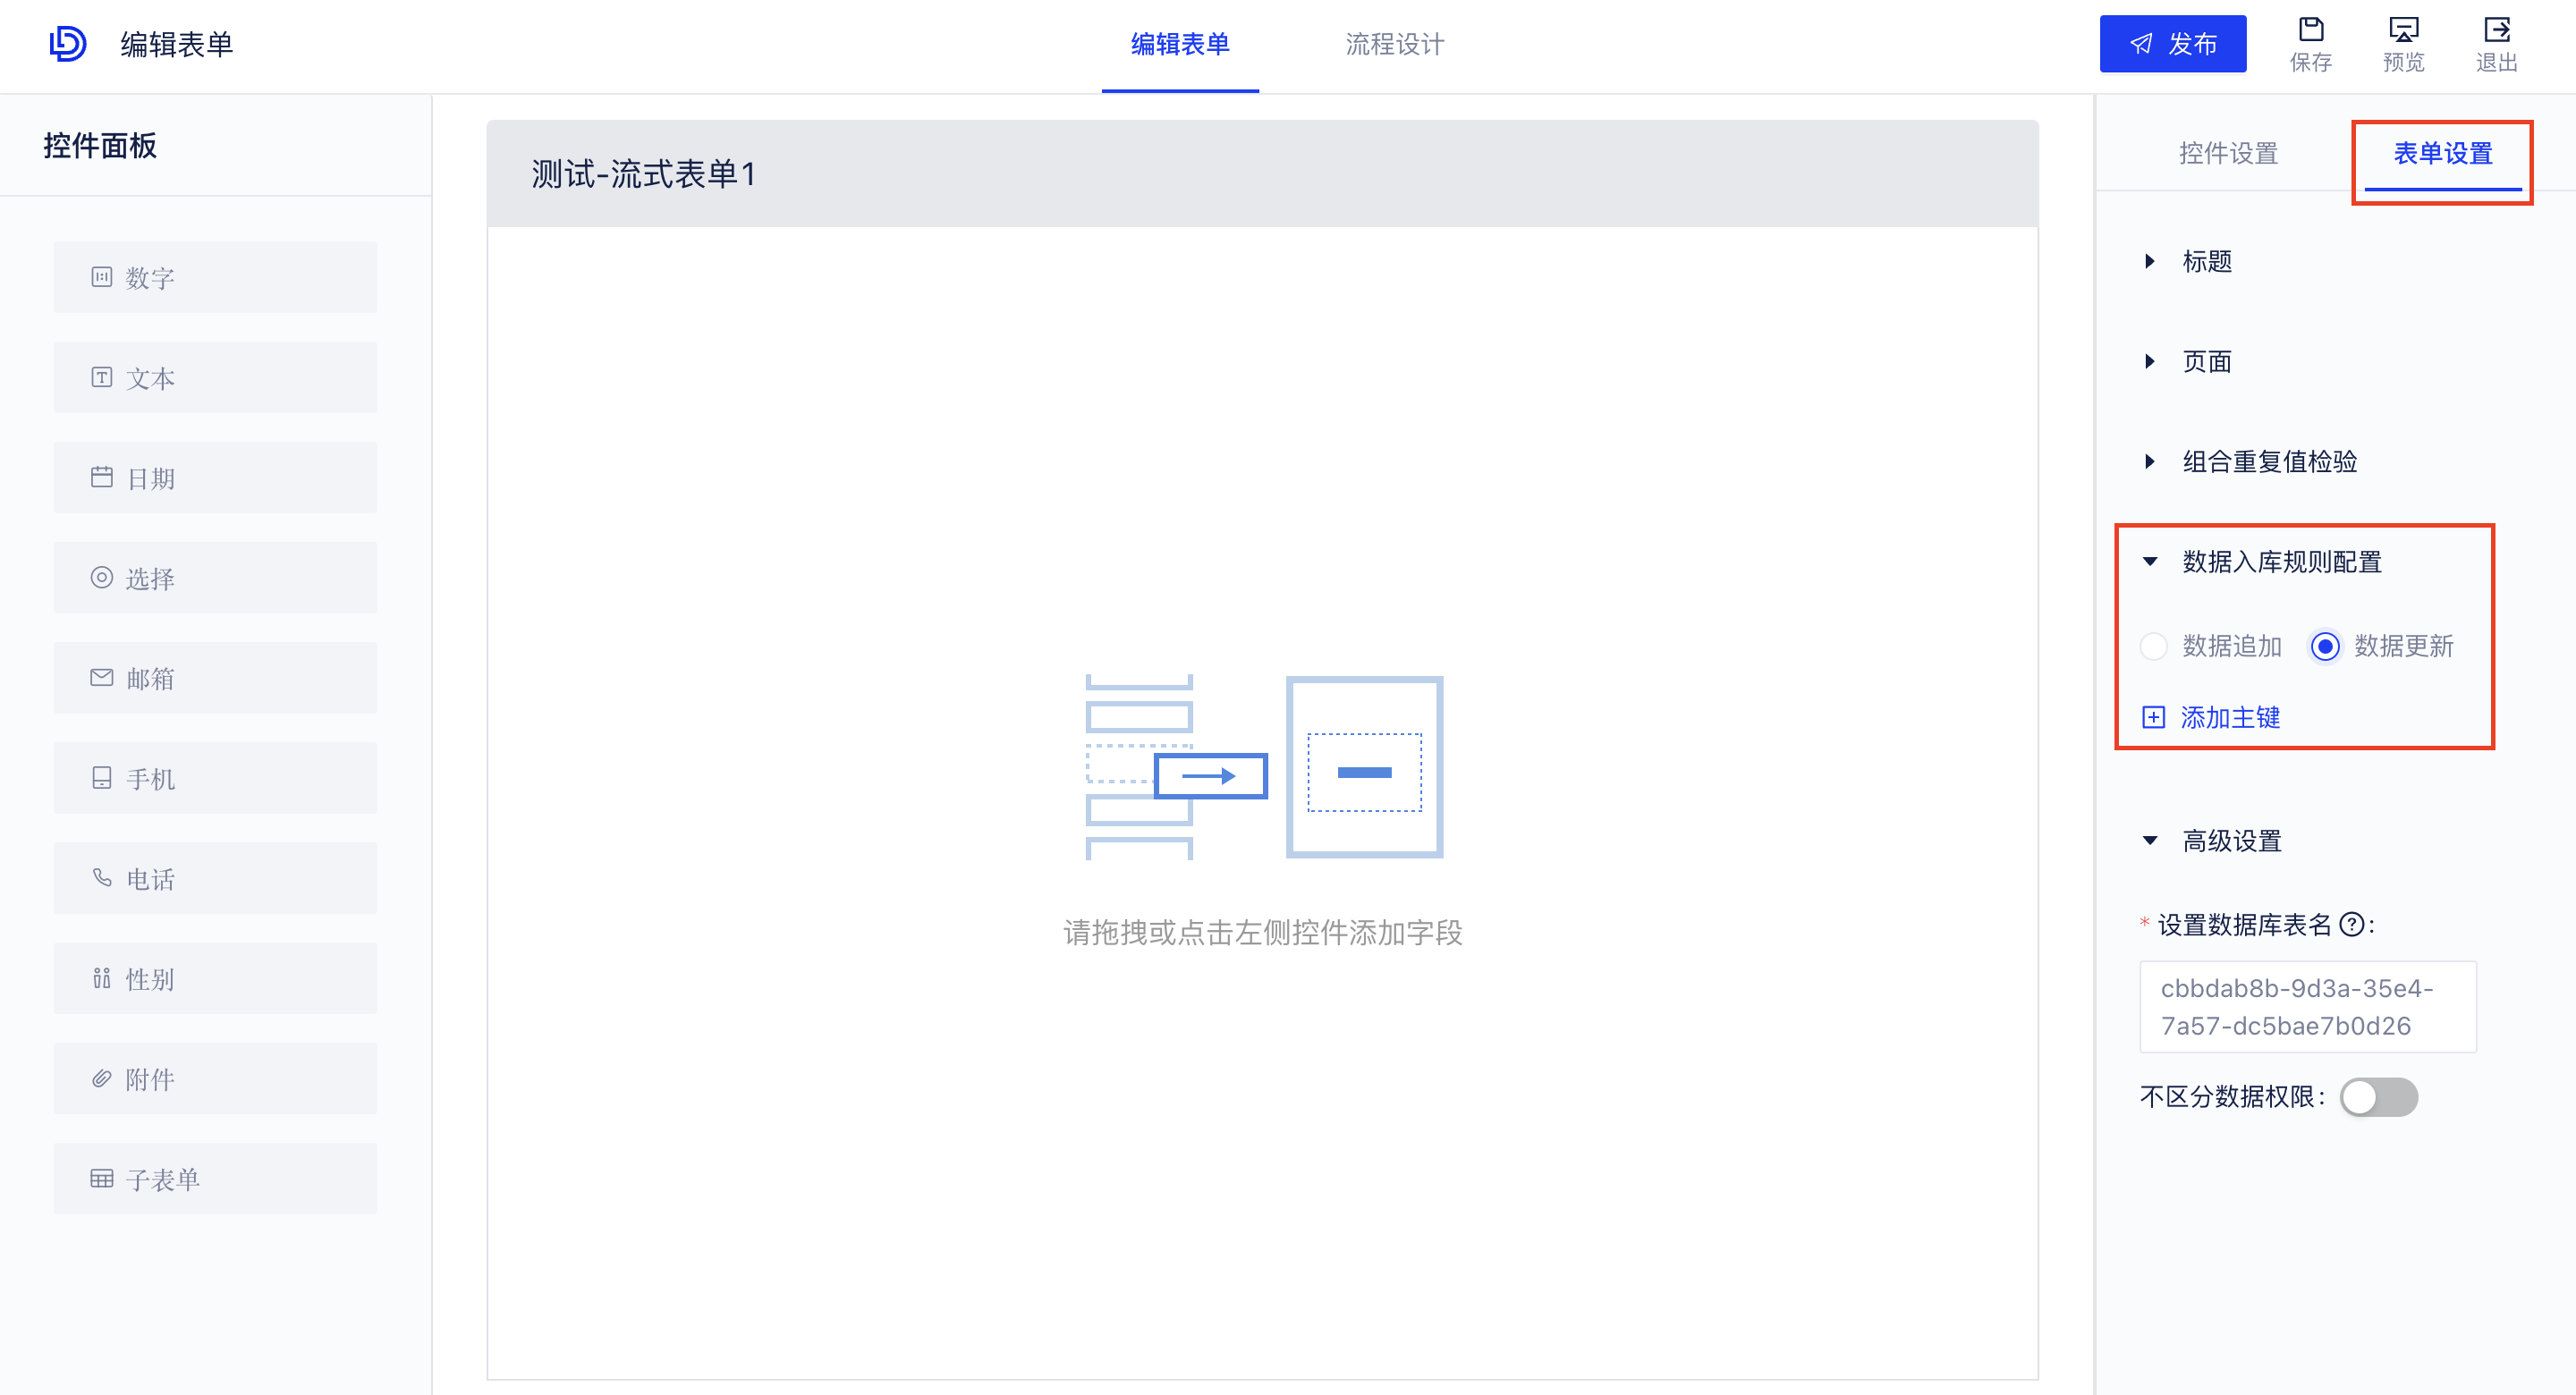2576x1395 pixels.
Task: Select the 选择 choice control
Action: 215,577
